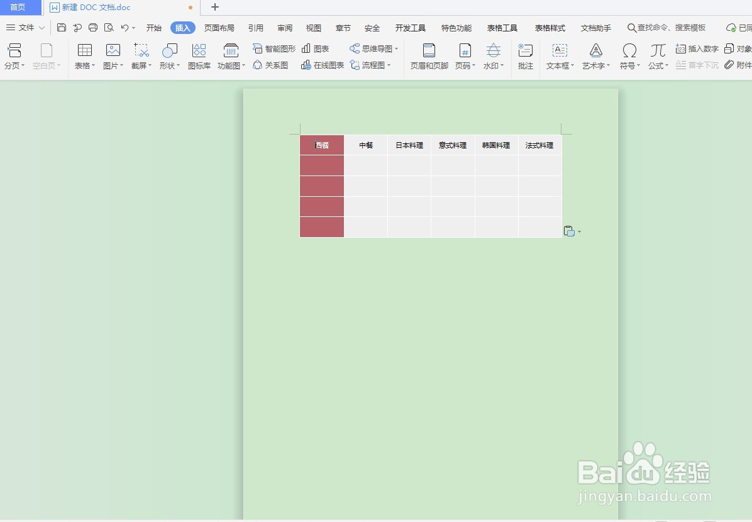The height and width of the screenshot is (522, 752).
Task: Click the table cell containing 法式料理
Action: pyautogui.click(x=539, y=145)
